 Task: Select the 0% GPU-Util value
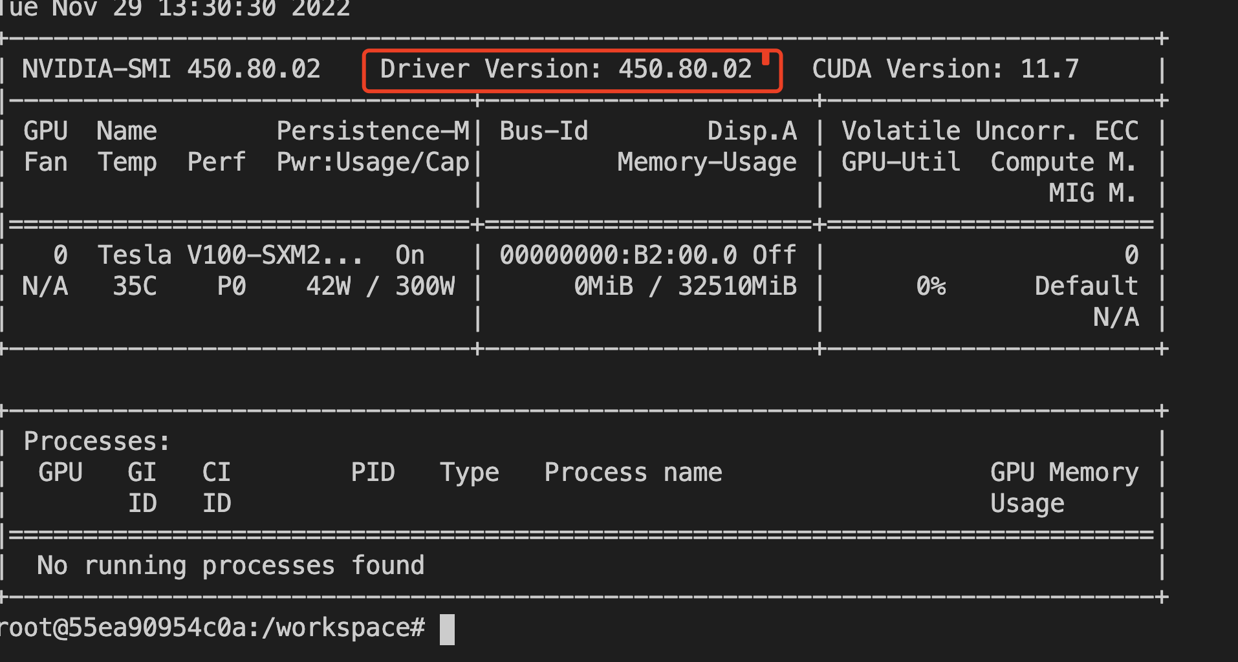(x=929, y=285)
